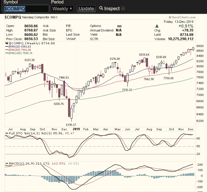
Task: Click the stochastic %D value 95.47
Action: point(70,133)
